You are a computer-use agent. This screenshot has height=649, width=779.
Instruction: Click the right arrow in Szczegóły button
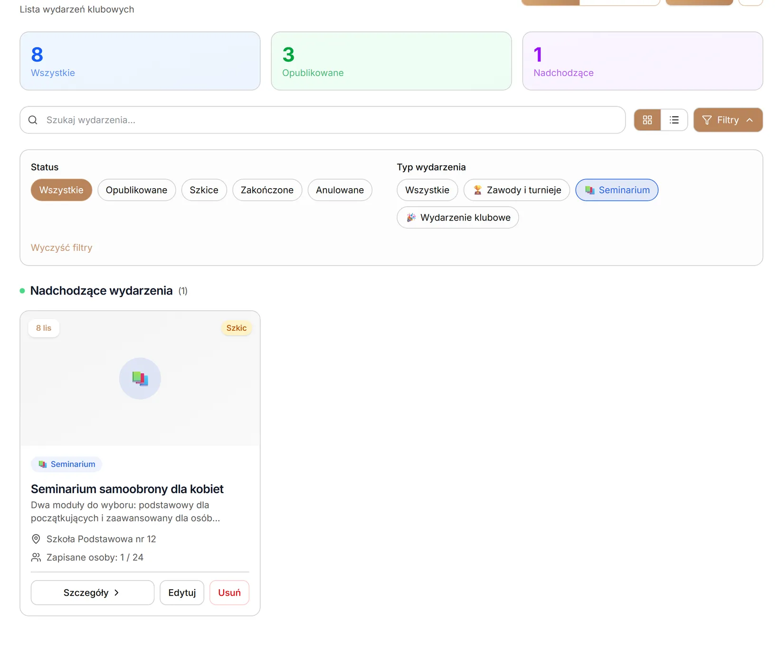pos(116,593)
